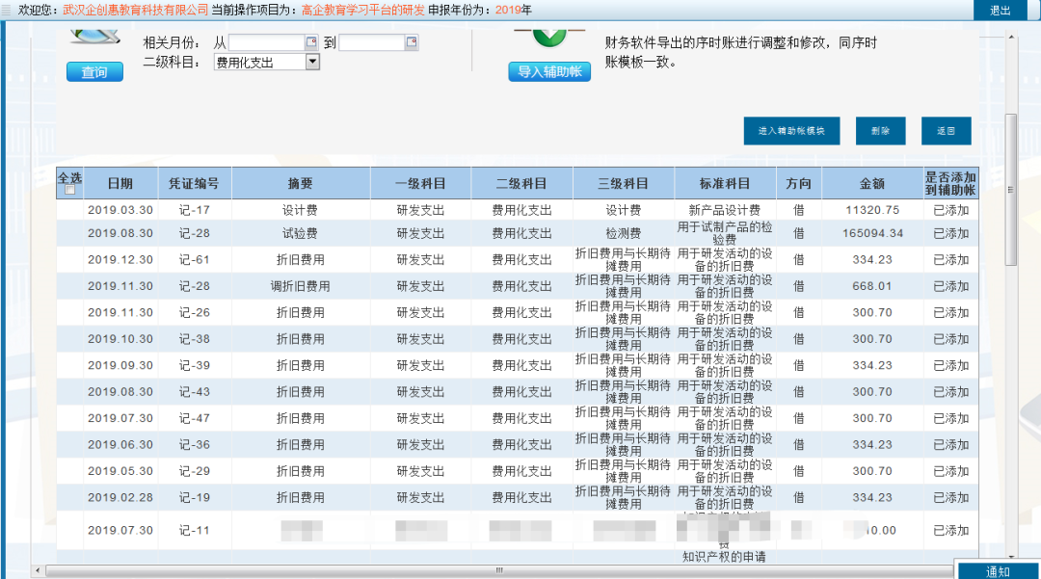Click the 一级科目 column header

click(x=420, y=184)
